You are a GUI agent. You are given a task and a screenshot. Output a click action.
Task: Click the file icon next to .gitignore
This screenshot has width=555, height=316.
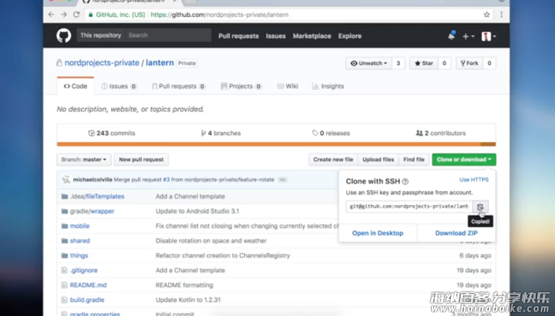(64, 270)
